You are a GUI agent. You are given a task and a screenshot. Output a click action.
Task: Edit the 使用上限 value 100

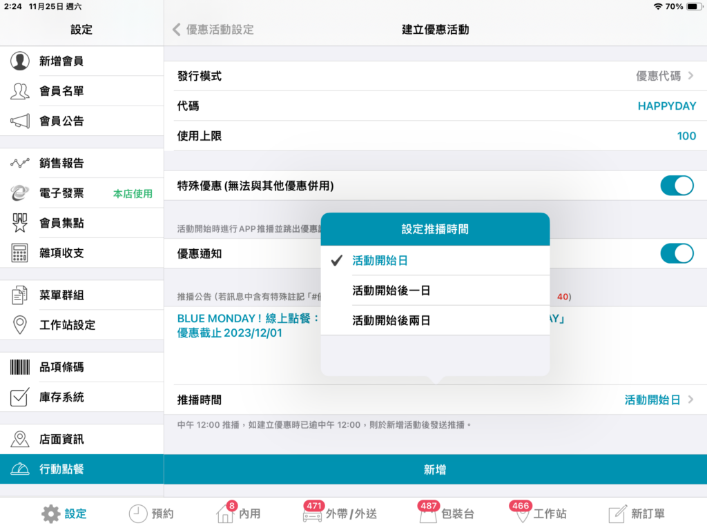click(x=436, y=136)
